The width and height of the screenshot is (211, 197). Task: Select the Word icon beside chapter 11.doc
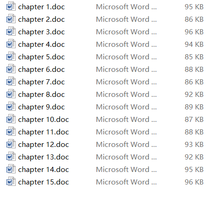(11, 132)
